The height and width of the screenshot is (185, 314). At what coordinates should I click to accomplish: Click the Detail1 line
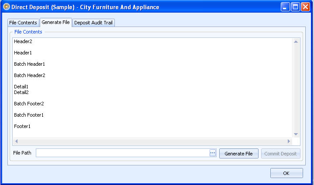pyautogui.click(x=21, y=87)
